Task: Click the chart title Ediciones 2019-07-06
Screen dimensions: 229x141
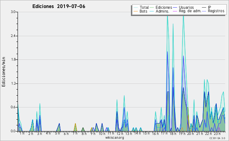Action: [59, 6]
